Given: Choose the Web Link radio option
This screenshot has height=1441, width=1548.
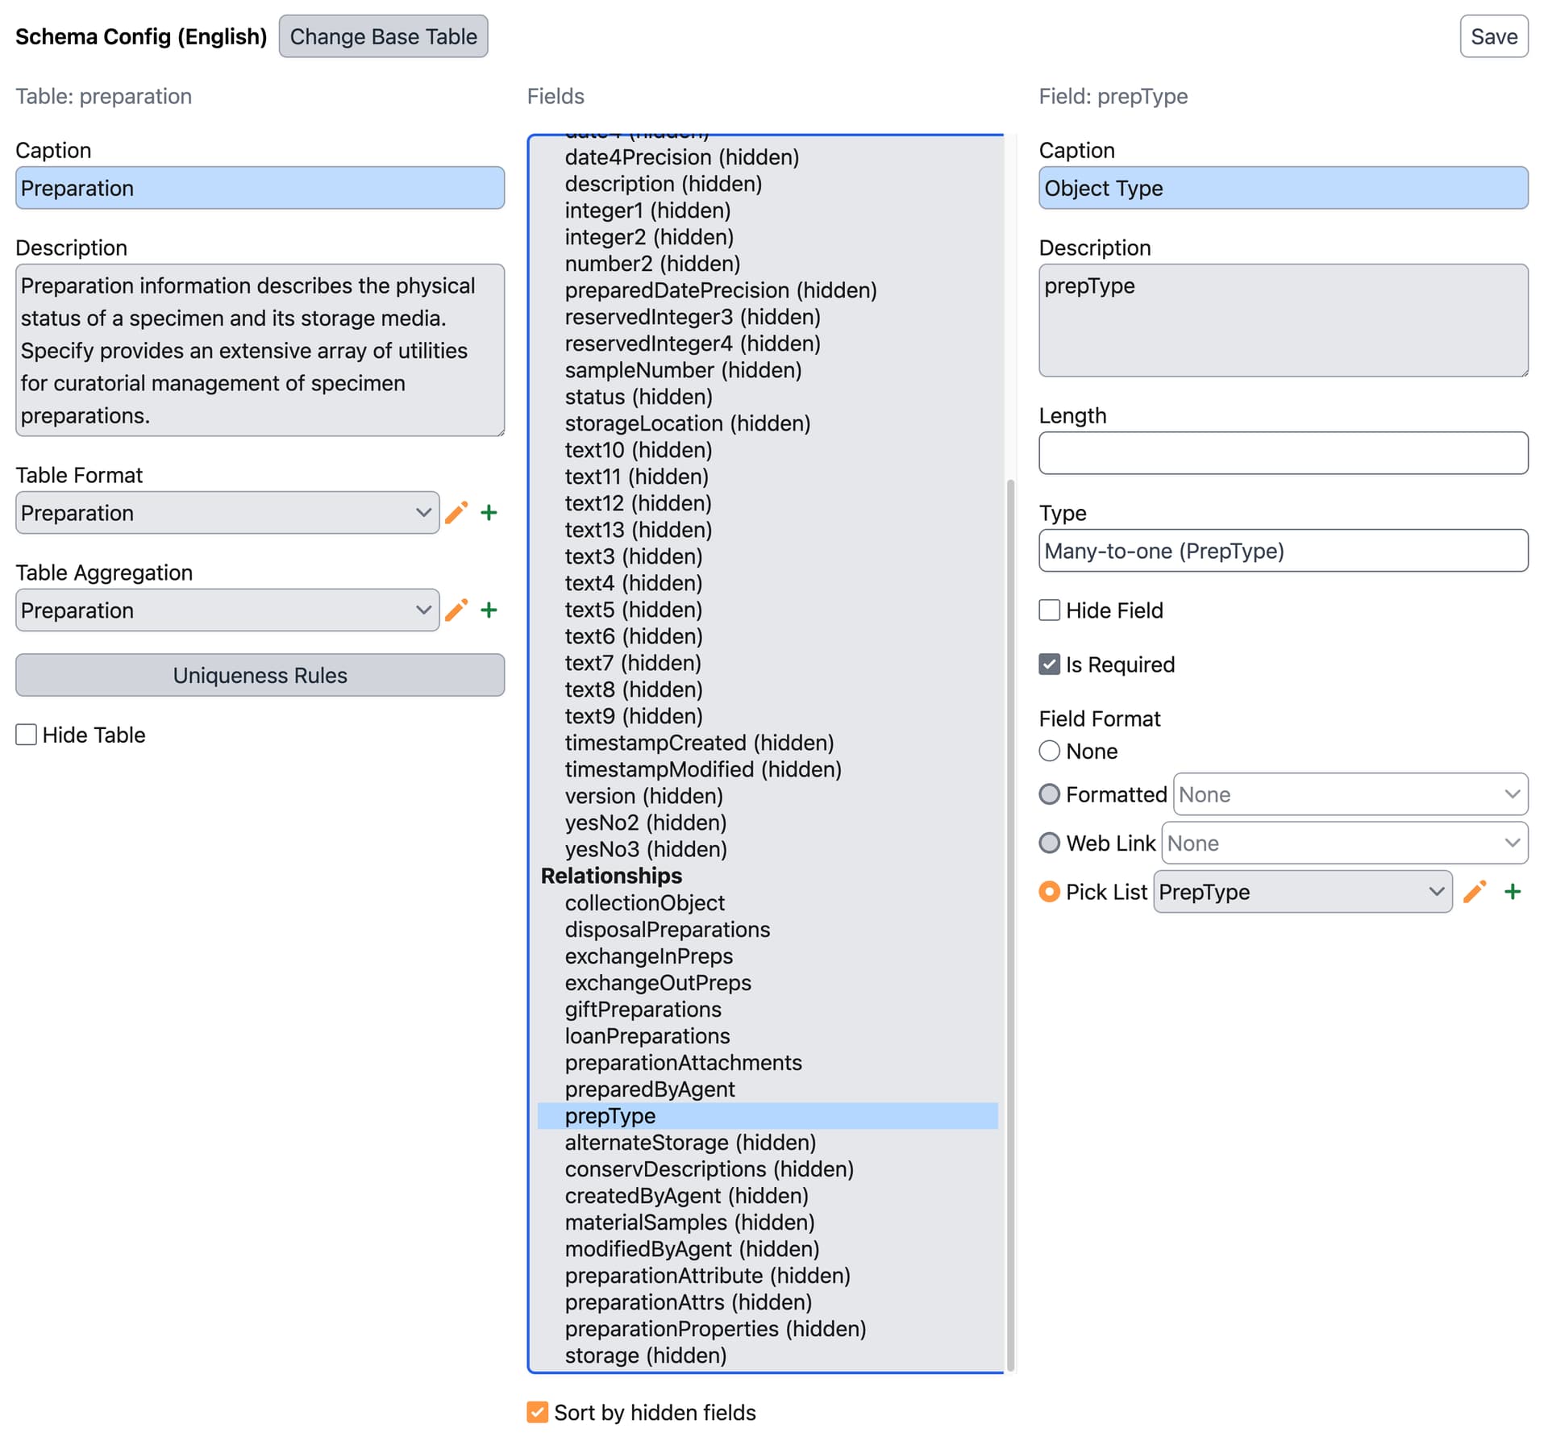Looking at the screenshot, I should [x=1049, y=843].
